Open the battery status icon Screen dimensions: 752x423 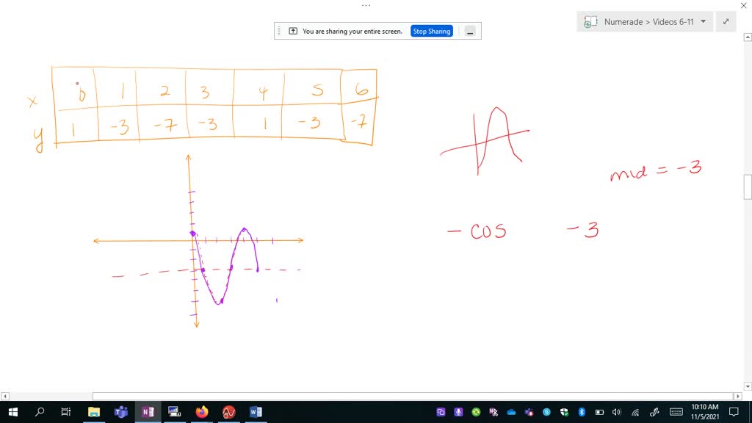[x=599, y=411]
